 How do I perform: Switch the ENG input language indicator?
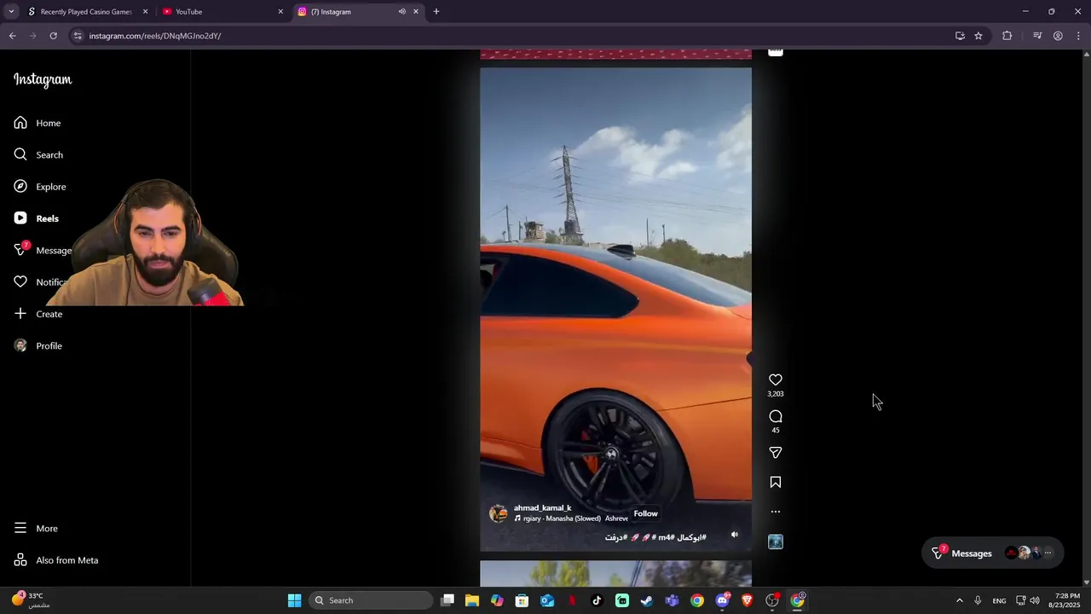tap(999, 600)
